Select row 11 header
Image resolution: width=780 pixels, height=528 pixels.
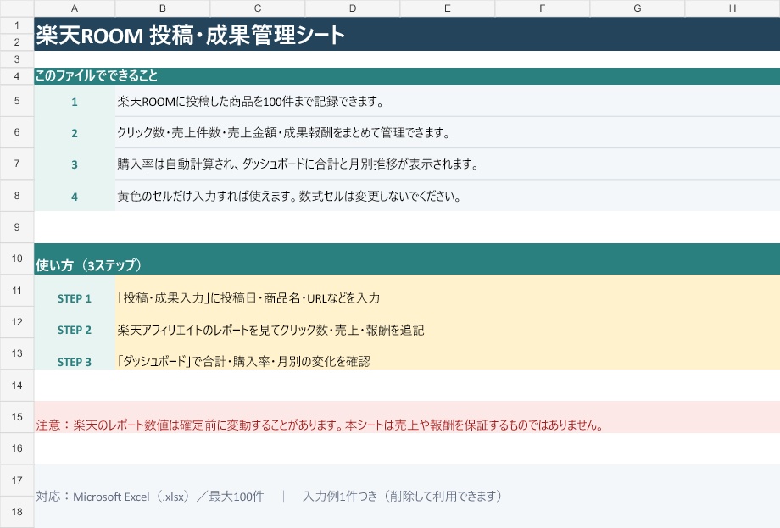pyautogui.click(x=17, y=291)
